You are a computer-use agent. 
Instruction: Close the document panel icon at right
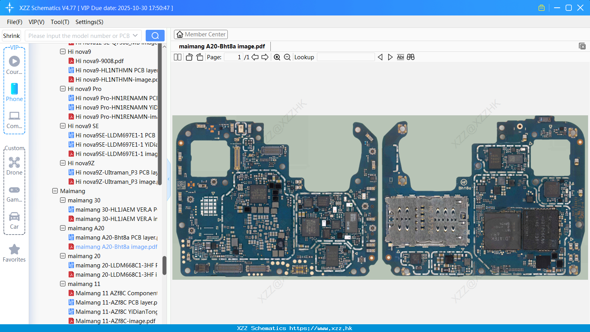tap(582, 46)
